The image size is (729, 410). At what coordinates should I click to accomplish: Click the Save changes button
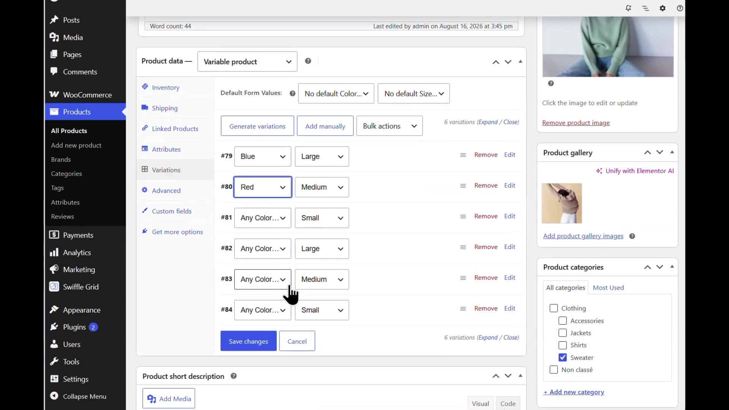[x=248, y=341]
